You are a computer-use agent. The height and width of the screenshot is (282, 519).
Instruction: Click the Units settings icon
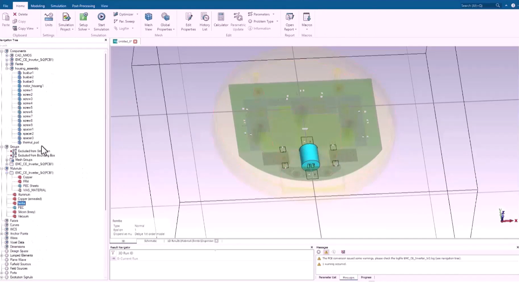tap(49, 18)
